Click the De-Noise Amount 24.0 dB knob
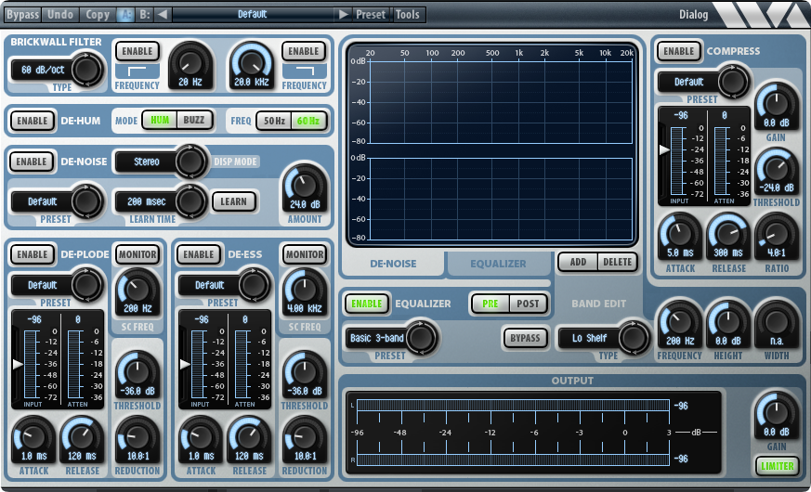 coord(305,185)
